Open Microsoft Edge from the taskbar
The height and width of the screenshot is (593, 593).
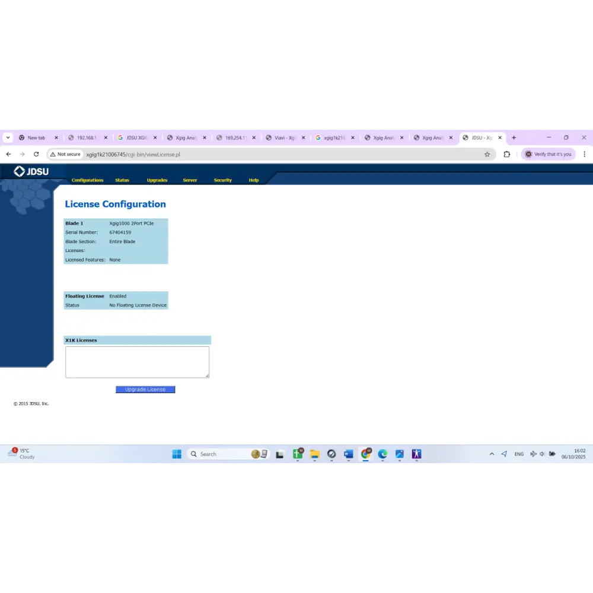click(x=382, y=454)
